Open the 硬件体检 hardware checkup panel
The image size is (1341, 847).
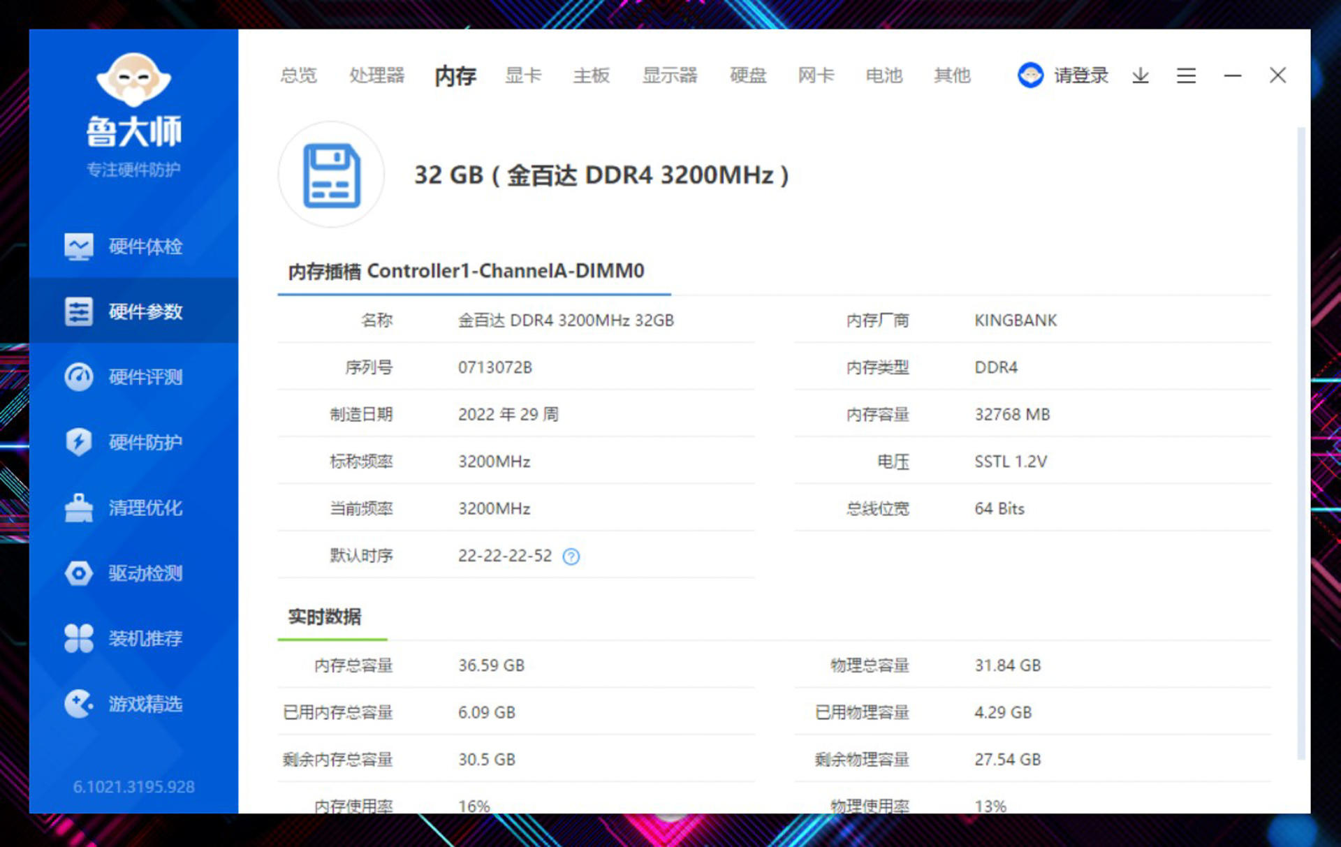pyautogui.click(x=145, y=246)
